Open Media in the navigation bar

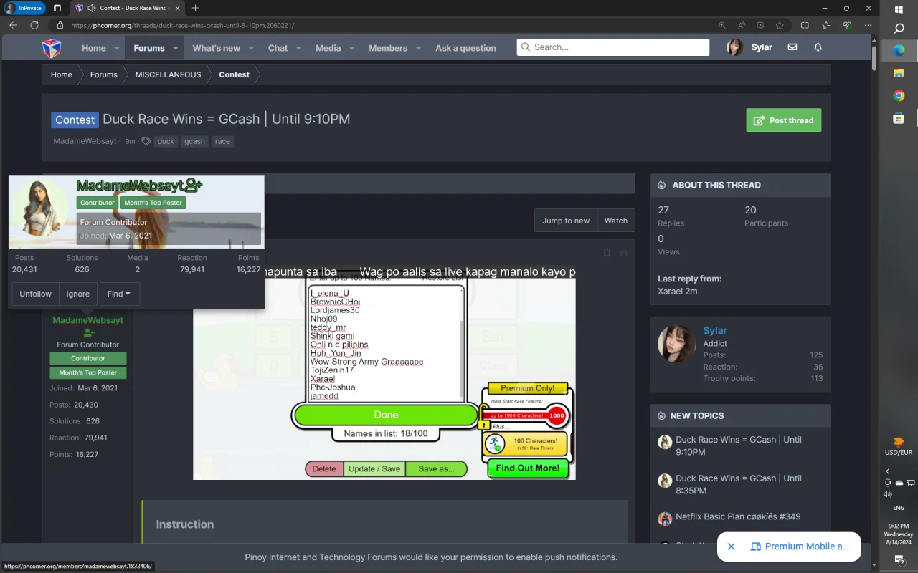(x=328, y=48)
